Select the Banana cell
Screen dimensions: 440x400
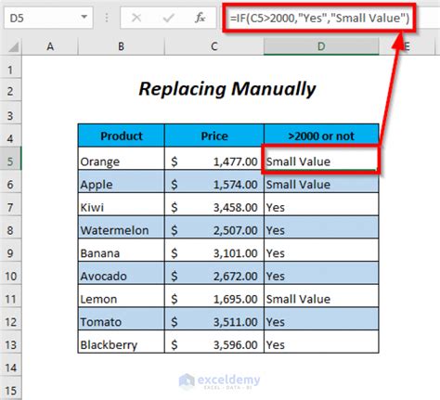click(122, 250)
